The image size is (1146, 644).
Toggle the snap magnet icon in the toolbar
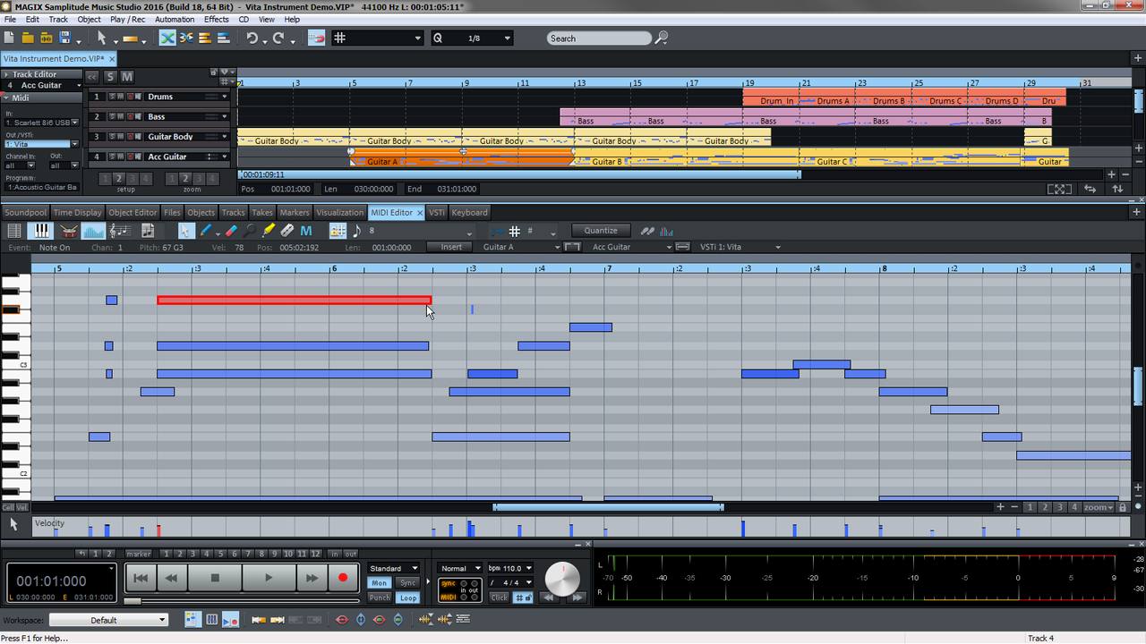316,38
